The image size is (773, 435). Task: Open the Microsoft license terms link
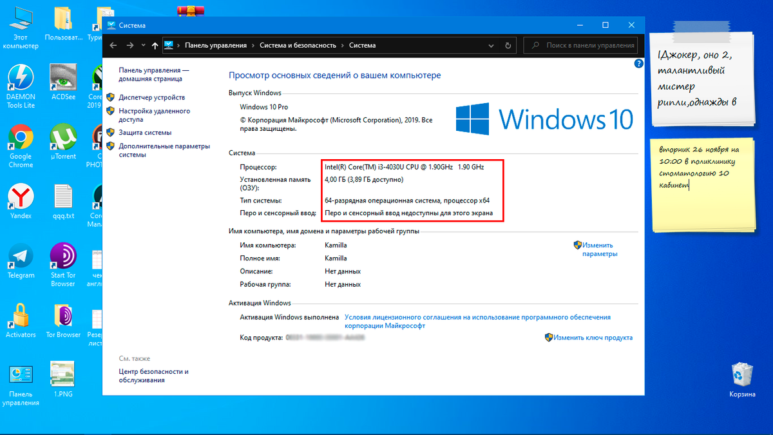477,322
